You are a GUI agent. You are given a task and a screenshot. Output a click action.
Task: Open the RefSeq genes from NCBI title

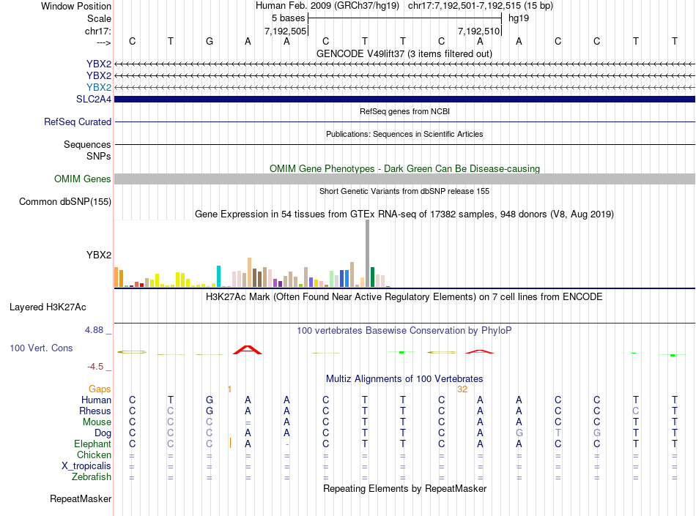point(404,111)
